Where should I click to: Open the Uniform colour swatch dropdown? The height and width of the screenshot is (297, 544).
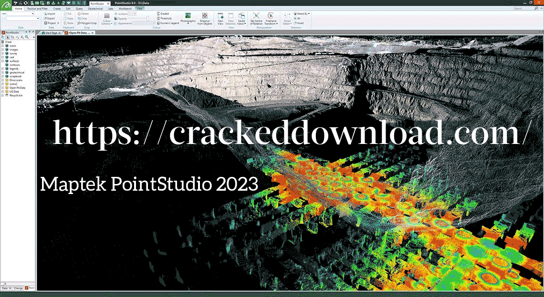point(132,13)
